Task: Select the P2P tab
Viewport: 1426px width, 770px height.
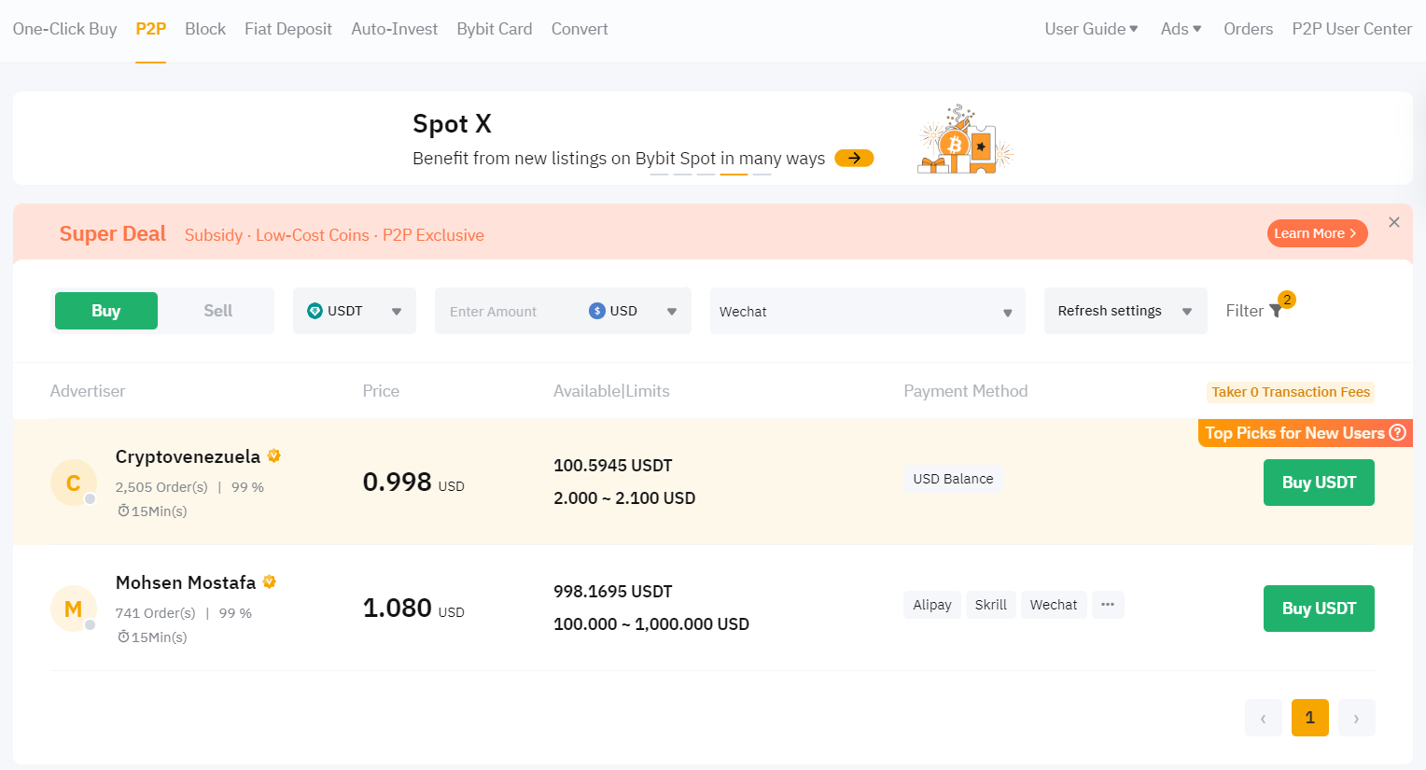Action: (x=150, y=29)
